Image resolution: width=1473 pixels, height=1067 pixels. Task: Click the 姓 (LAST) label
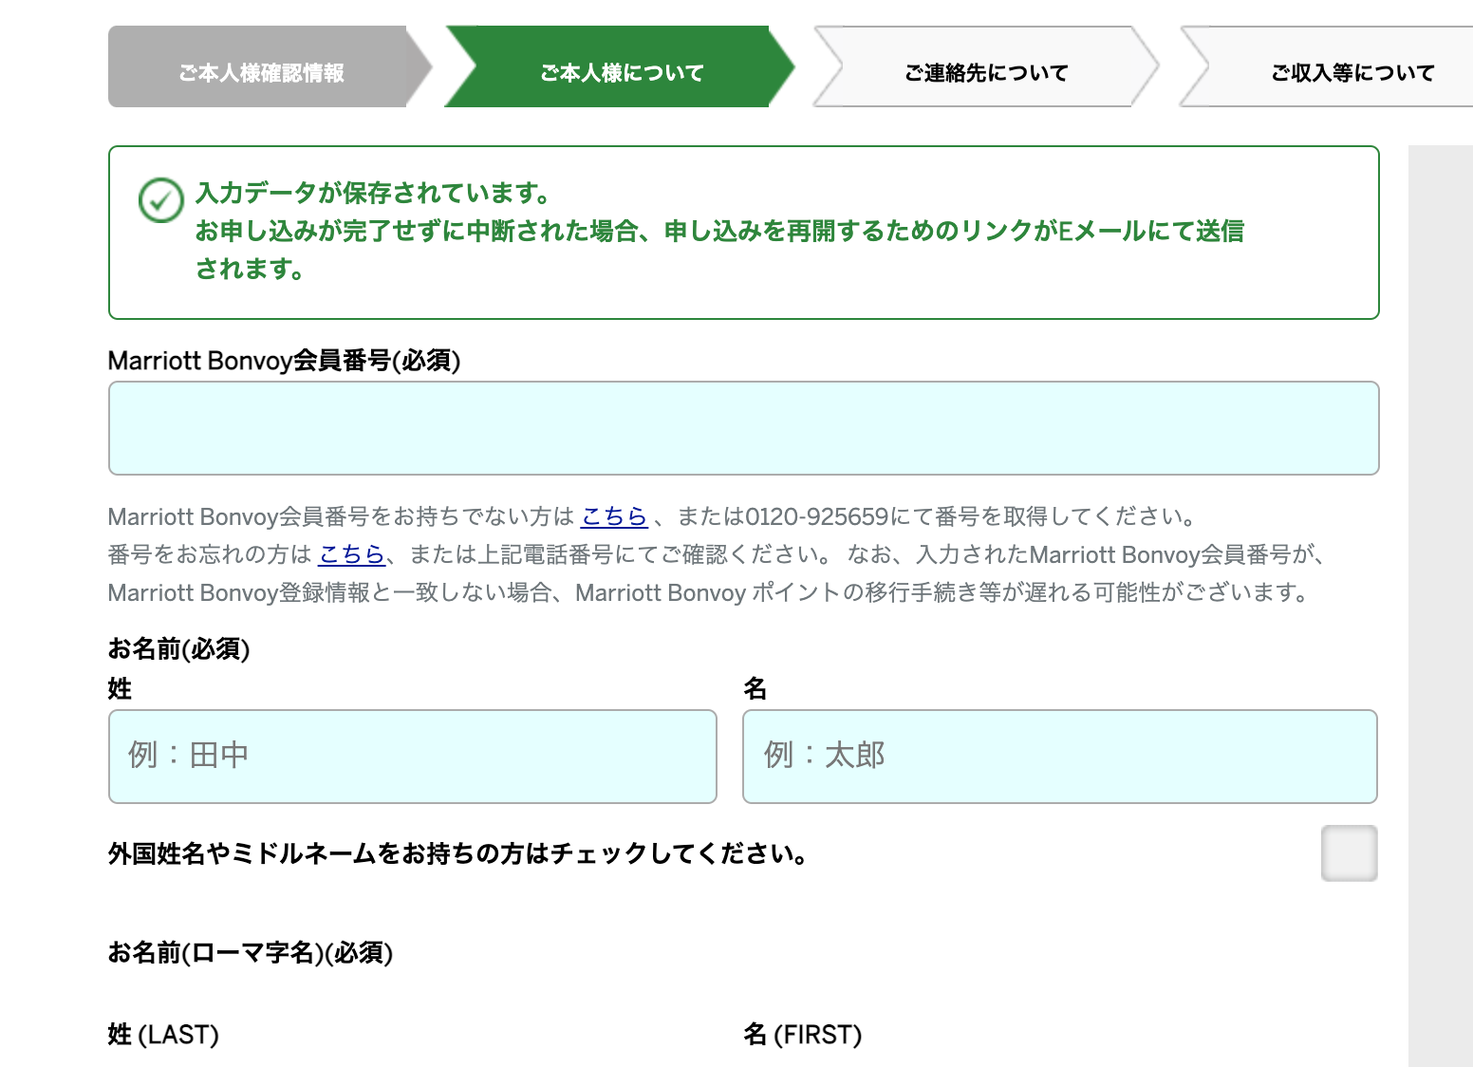click(163, 1035)
